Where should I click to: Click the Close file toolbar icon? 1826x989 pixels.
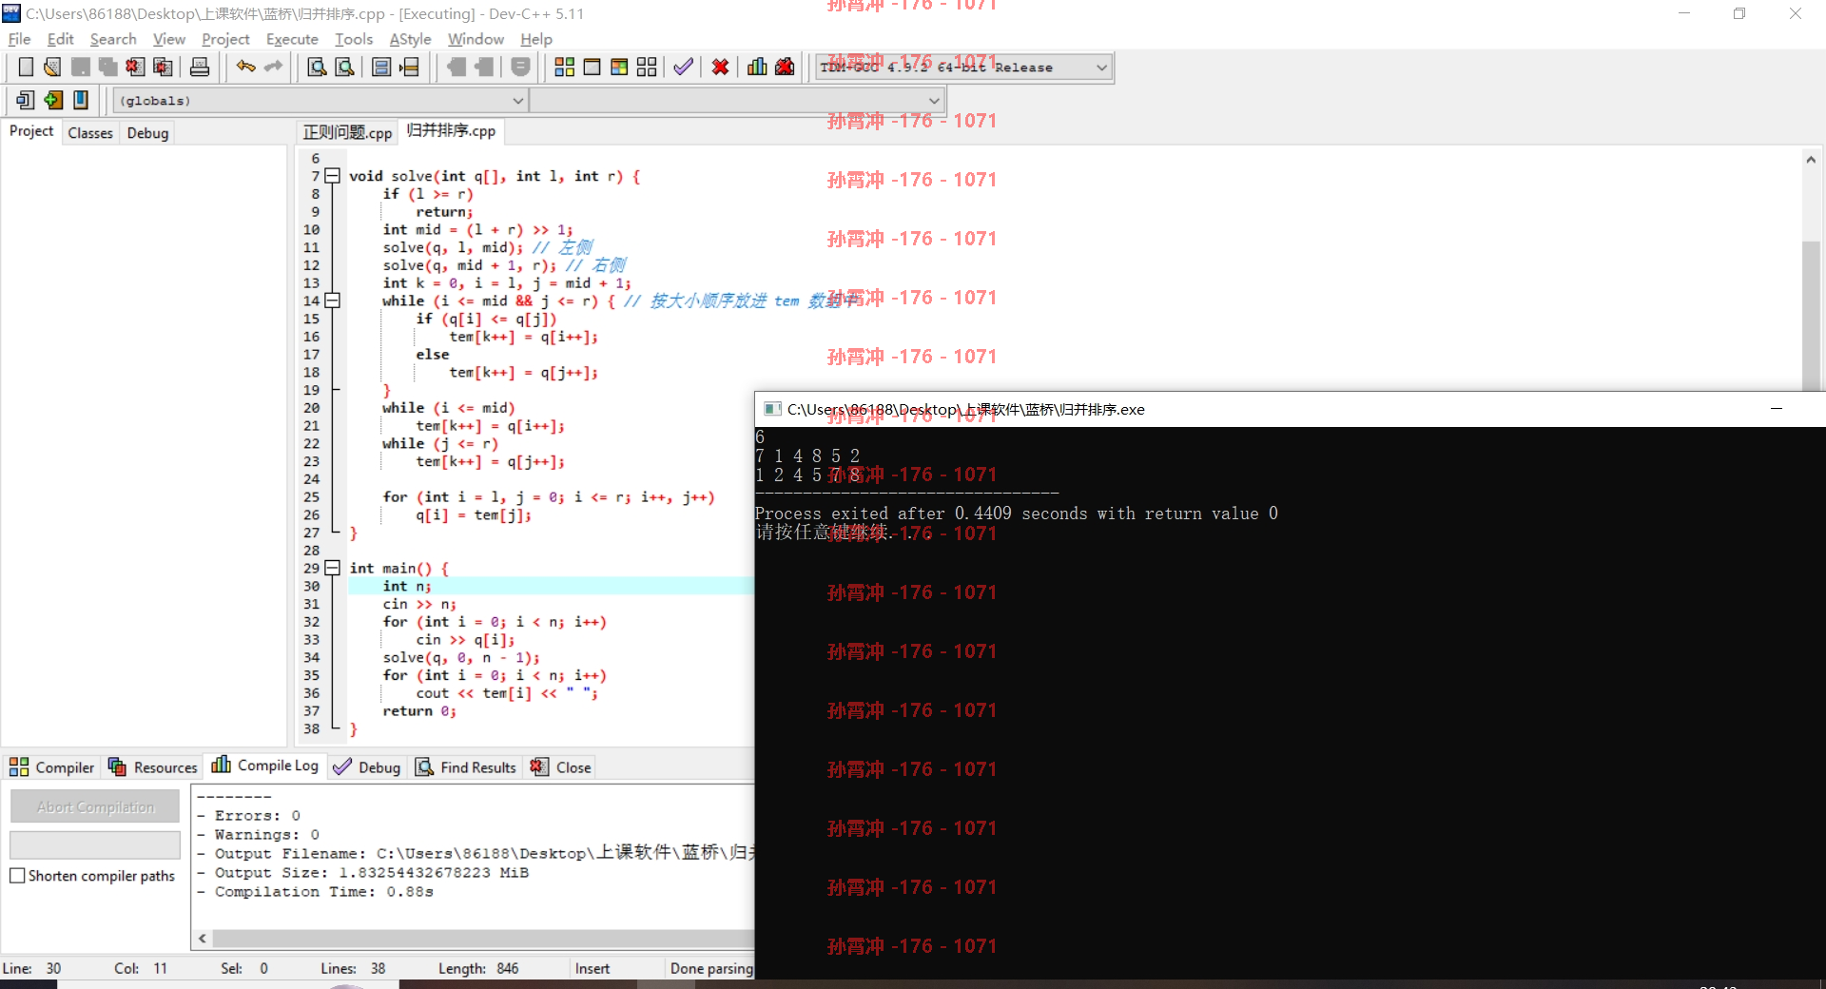(135, 67)
